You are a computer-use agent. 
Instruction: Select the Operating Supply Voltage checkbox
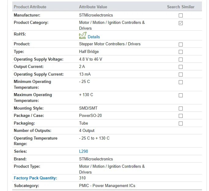click(x=181, y=59)
